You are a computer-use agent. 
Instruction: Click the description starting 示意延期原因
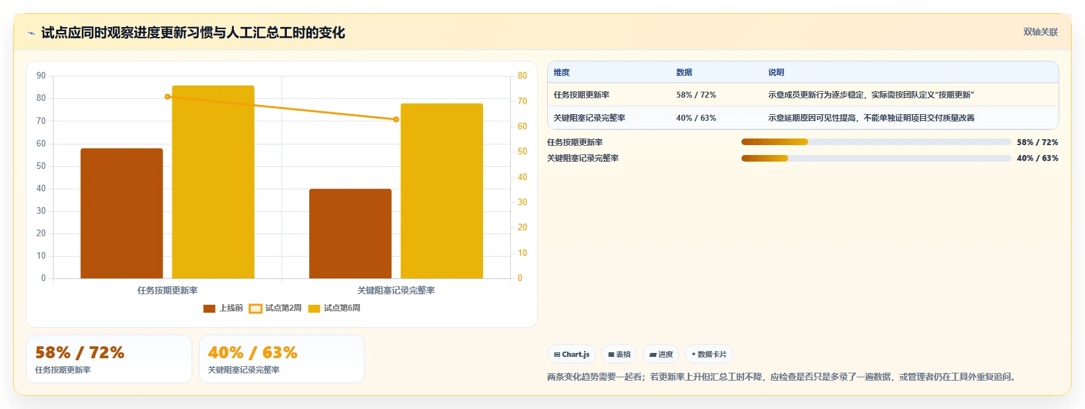tap(871, 118)
